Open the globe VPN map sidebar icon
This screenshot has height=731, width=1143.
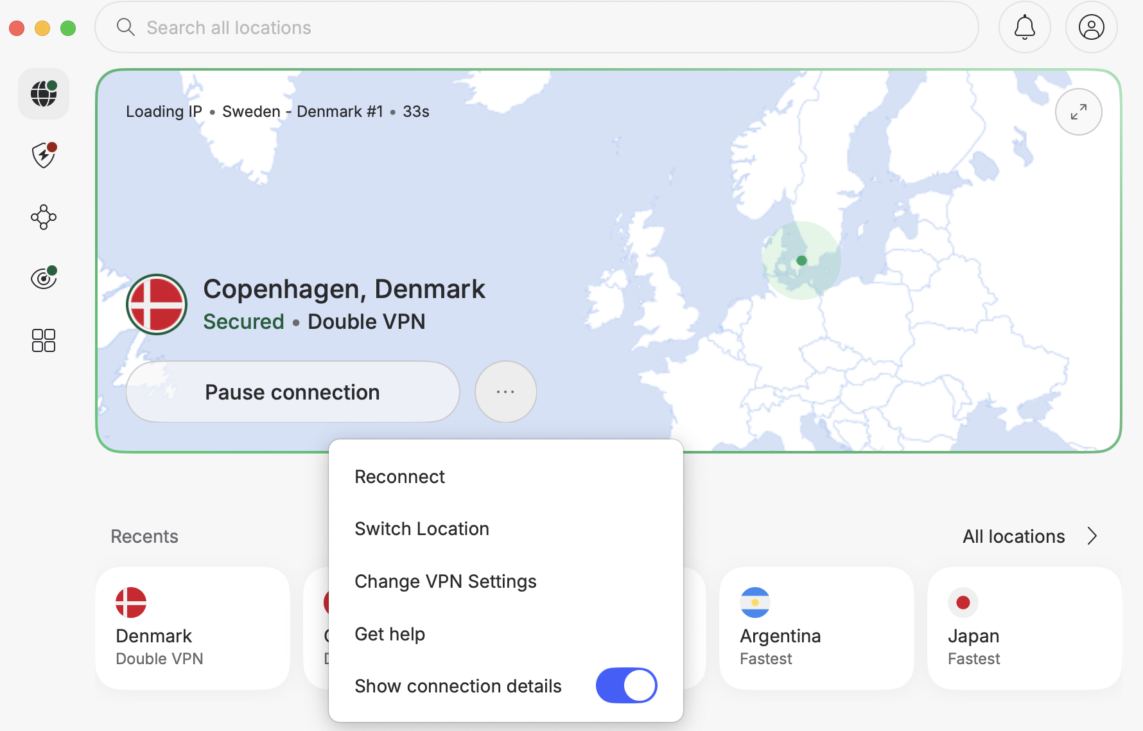44,94
